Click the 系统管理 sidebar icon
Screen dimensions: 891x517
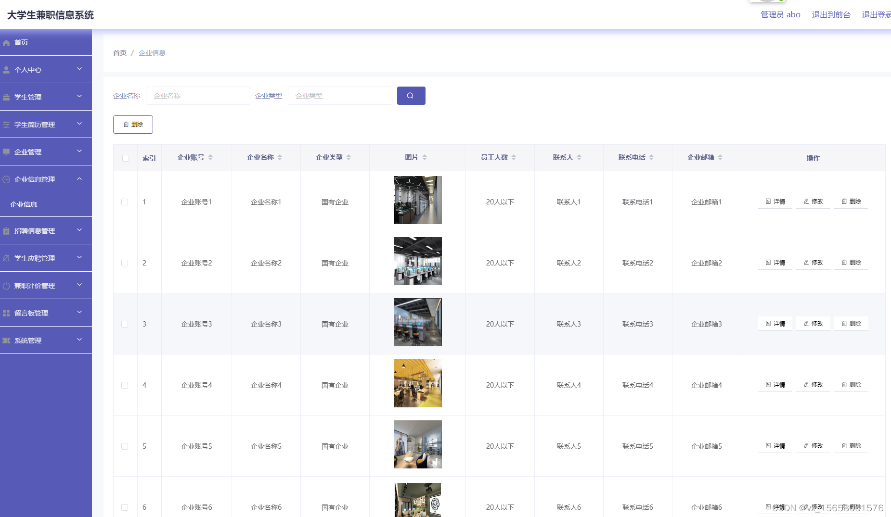coord(6,340)
